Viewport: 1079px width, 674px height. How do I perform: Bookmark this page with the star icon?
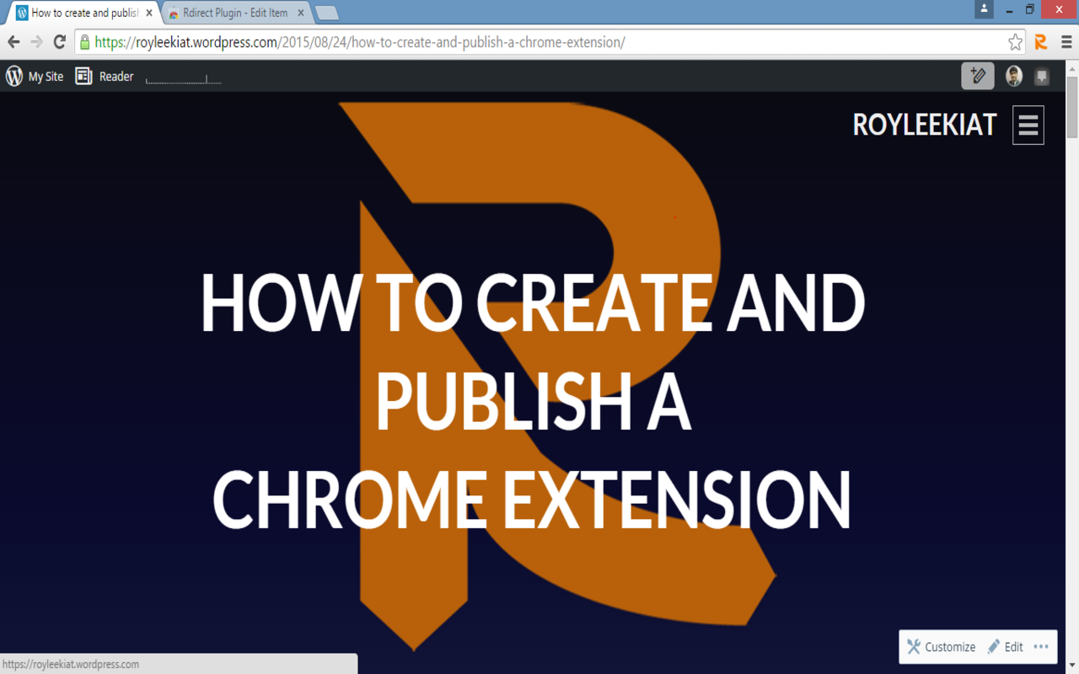coord(1015,42)
